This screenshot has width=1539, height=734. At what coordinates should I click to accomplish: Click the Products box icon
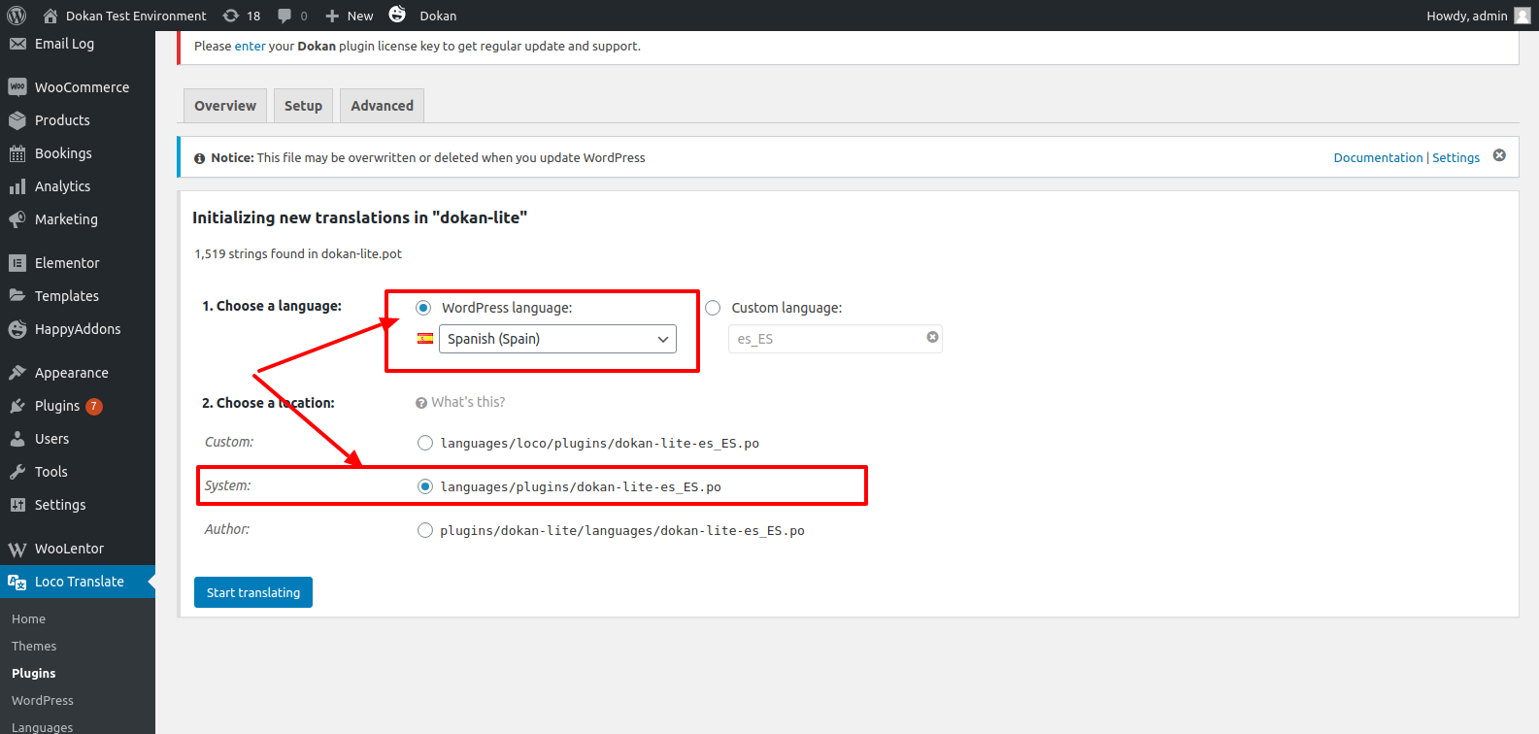coord(17,120)
